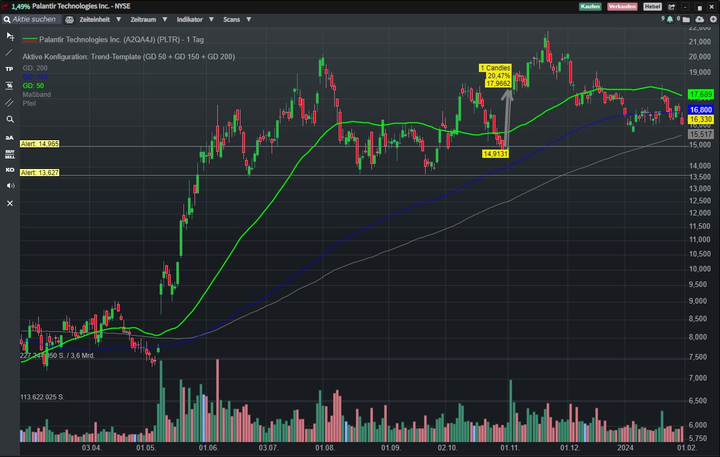Select the Alert: 14,965 label
This screenshot has height=457, width=720.
(x=39, y=144)
